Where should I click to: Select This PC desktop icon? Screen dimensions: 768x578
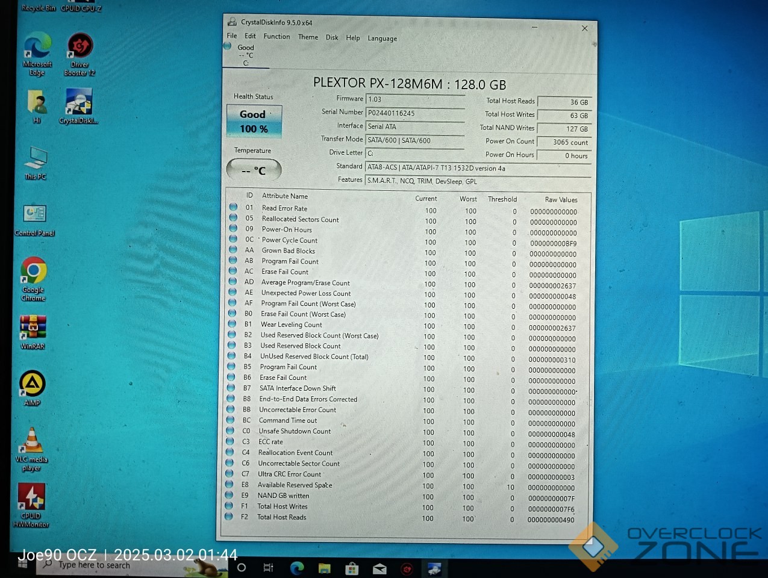click(x=36, y=163)
